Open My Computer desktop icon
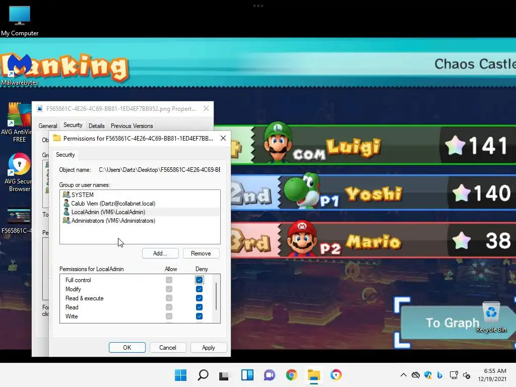Screen dimensions: 516x387 pos(20,20)
